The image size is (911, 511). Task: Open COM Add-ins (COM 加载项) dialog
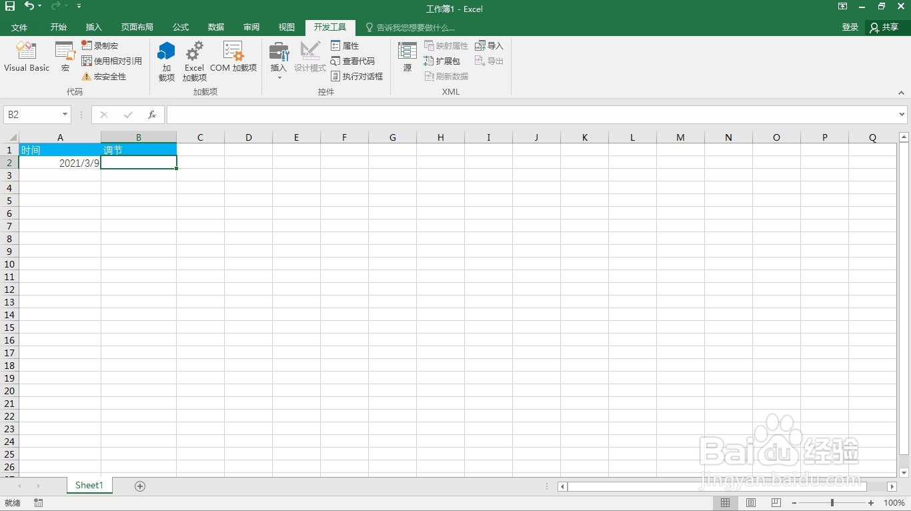click(233, 58)
